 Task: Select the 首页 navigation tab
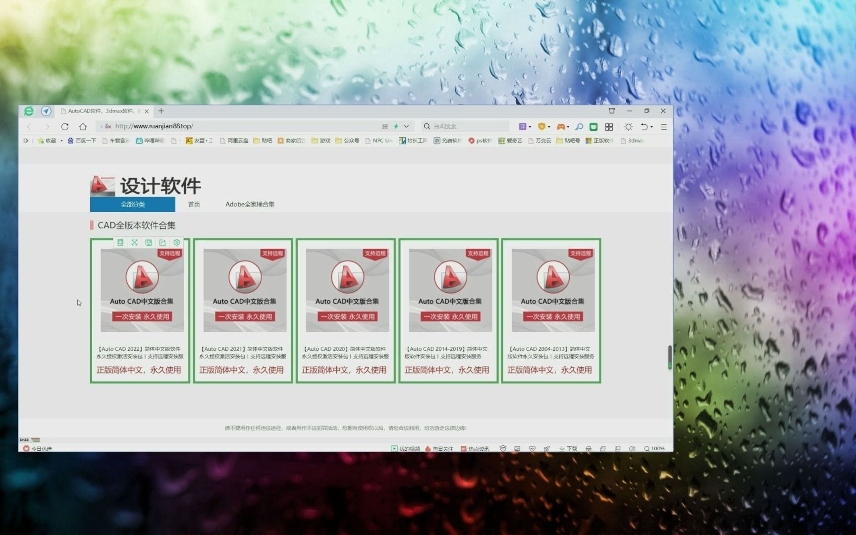coord(194,204)
